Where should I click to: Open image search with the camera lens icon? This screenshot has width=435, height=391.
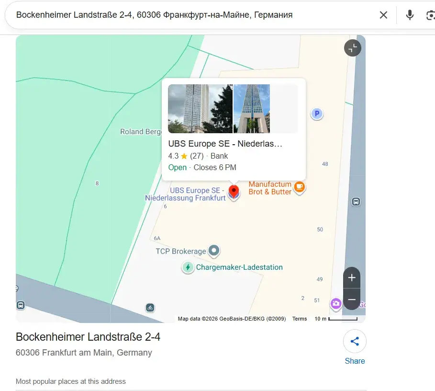pos(430,15)
